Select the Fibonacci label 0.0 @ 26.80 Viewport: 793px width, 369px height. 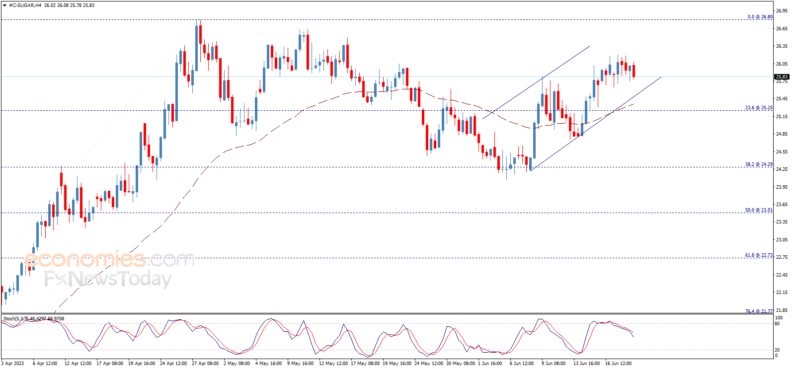pyautogui.click(x=760, y=17)
